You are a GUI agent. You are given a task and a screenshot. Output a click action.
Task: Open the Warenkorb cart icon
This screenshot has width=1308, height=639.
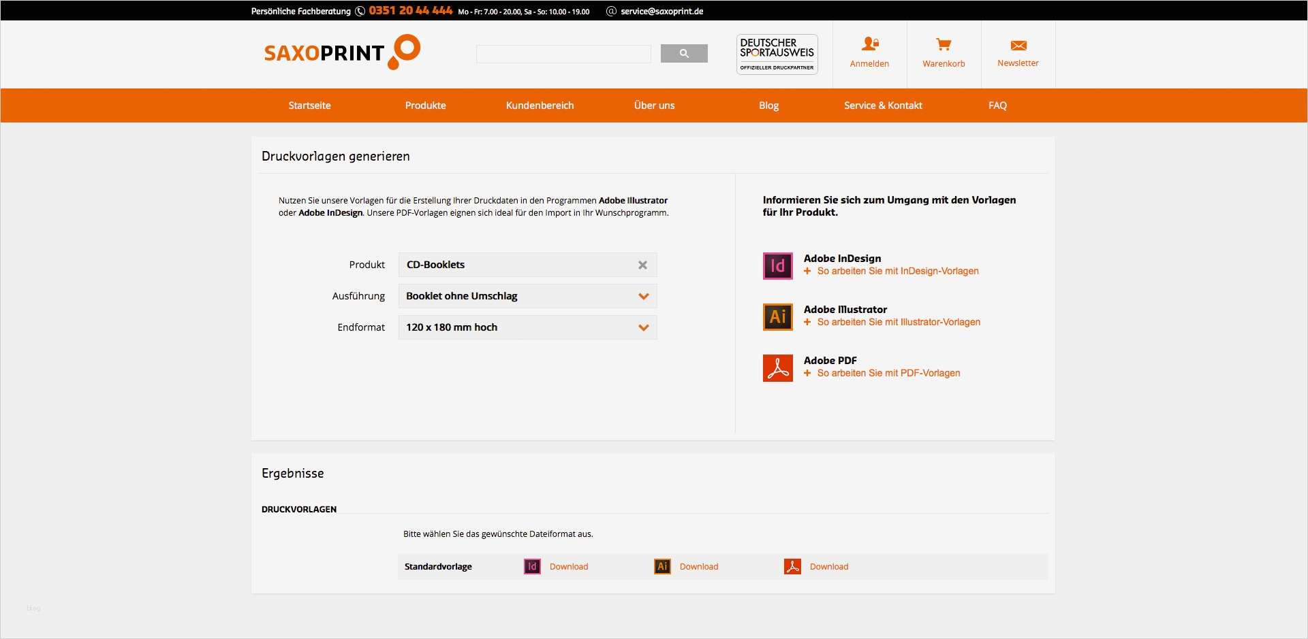[944, 45]
